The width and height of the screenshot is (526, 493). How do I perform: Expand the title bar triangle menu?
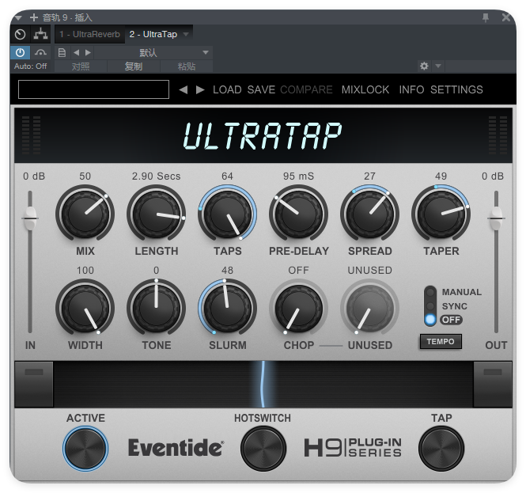(18, 17)
